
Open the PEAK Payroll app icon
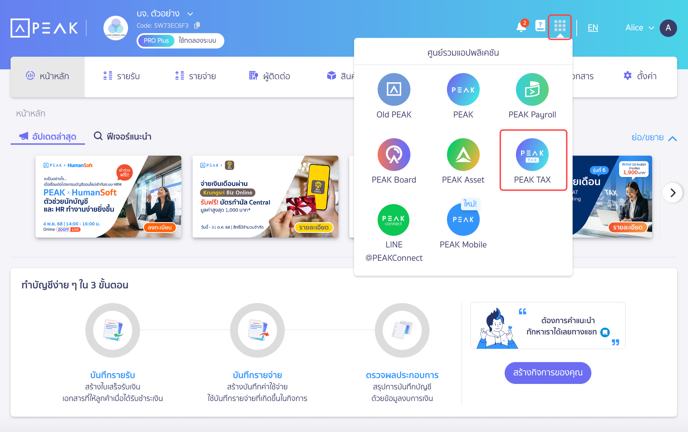point(532,90)
